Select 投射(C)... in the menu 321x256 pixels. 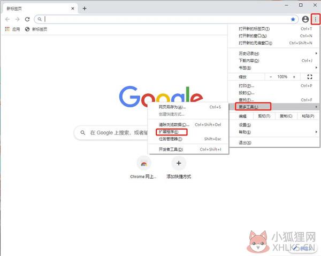(274, 93)
